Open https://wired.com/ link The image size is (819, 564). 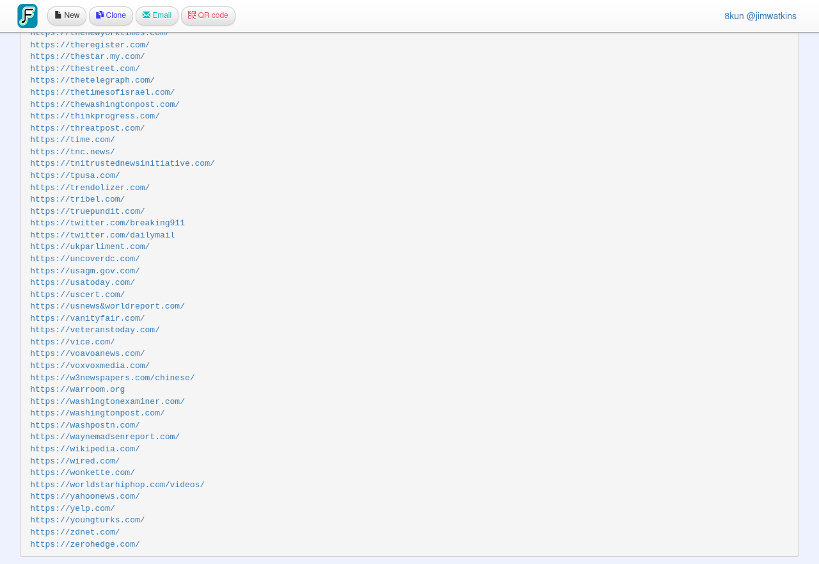pos(76,461)
